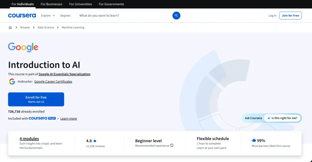Navigate to Data Science in the breadcrumb
Viewport: 312px width, 162px height.
point(46,27)
